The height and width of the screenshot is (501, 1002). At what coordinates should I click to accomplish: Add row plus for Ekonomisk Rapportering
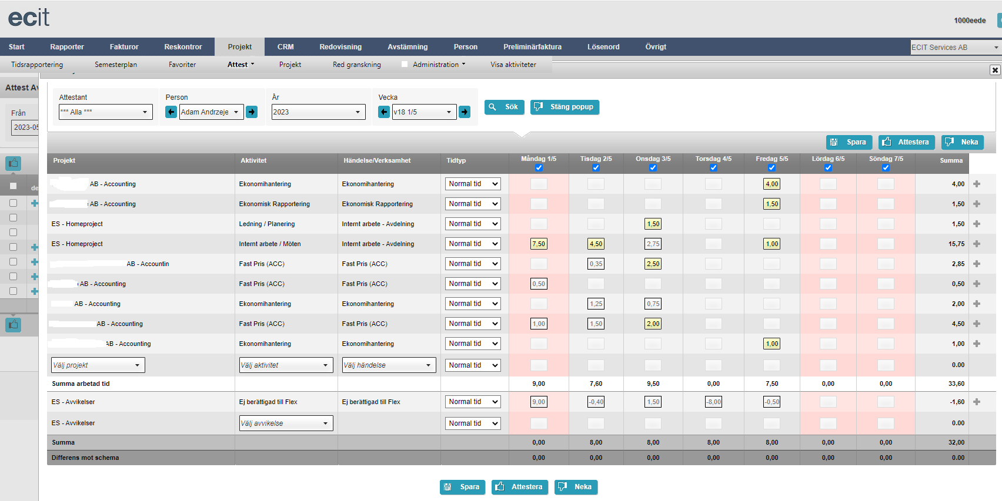click(977, 204)
